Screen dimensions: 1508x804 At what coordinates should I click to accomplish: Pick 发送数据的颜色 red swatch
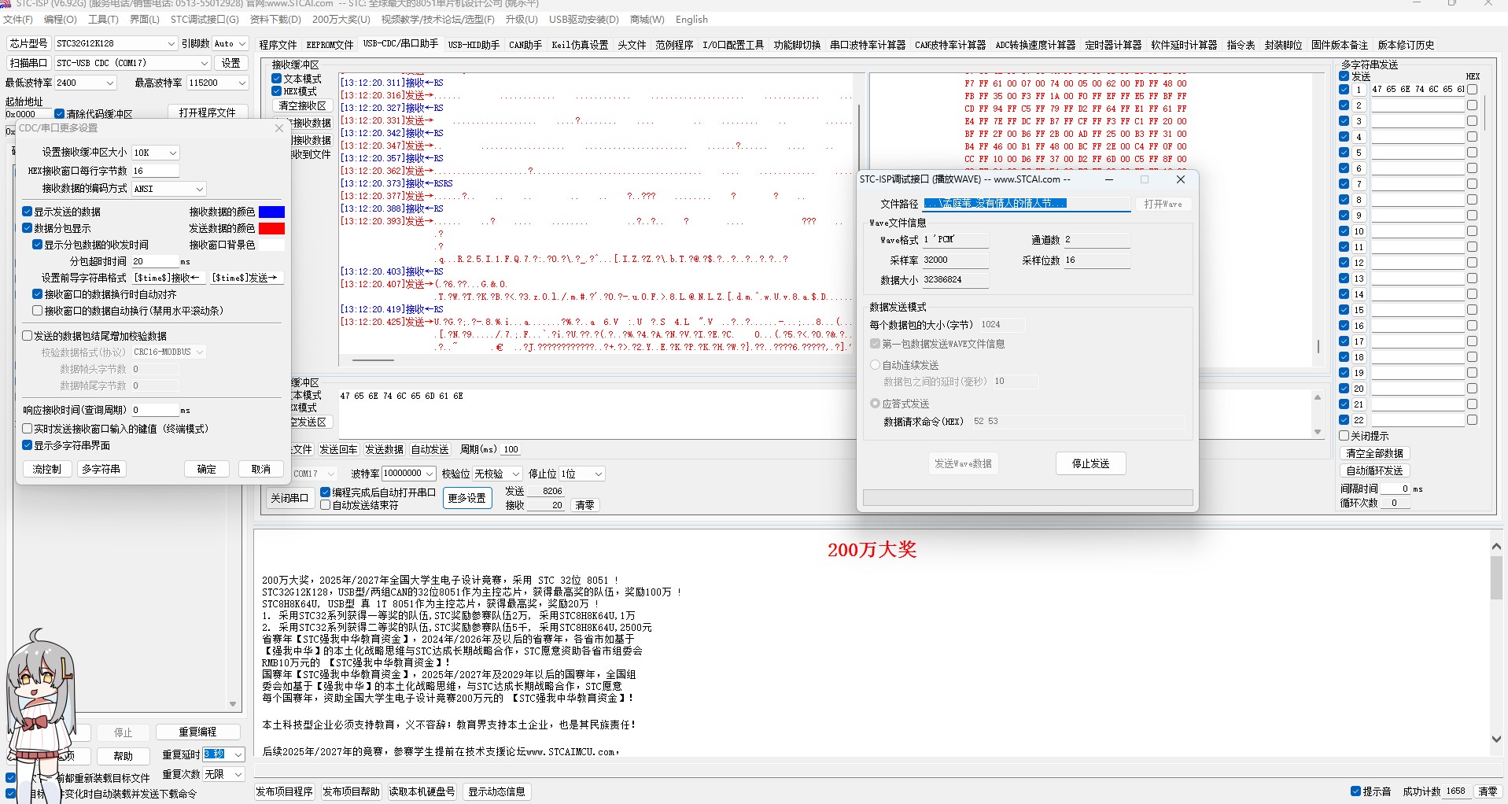271,228
